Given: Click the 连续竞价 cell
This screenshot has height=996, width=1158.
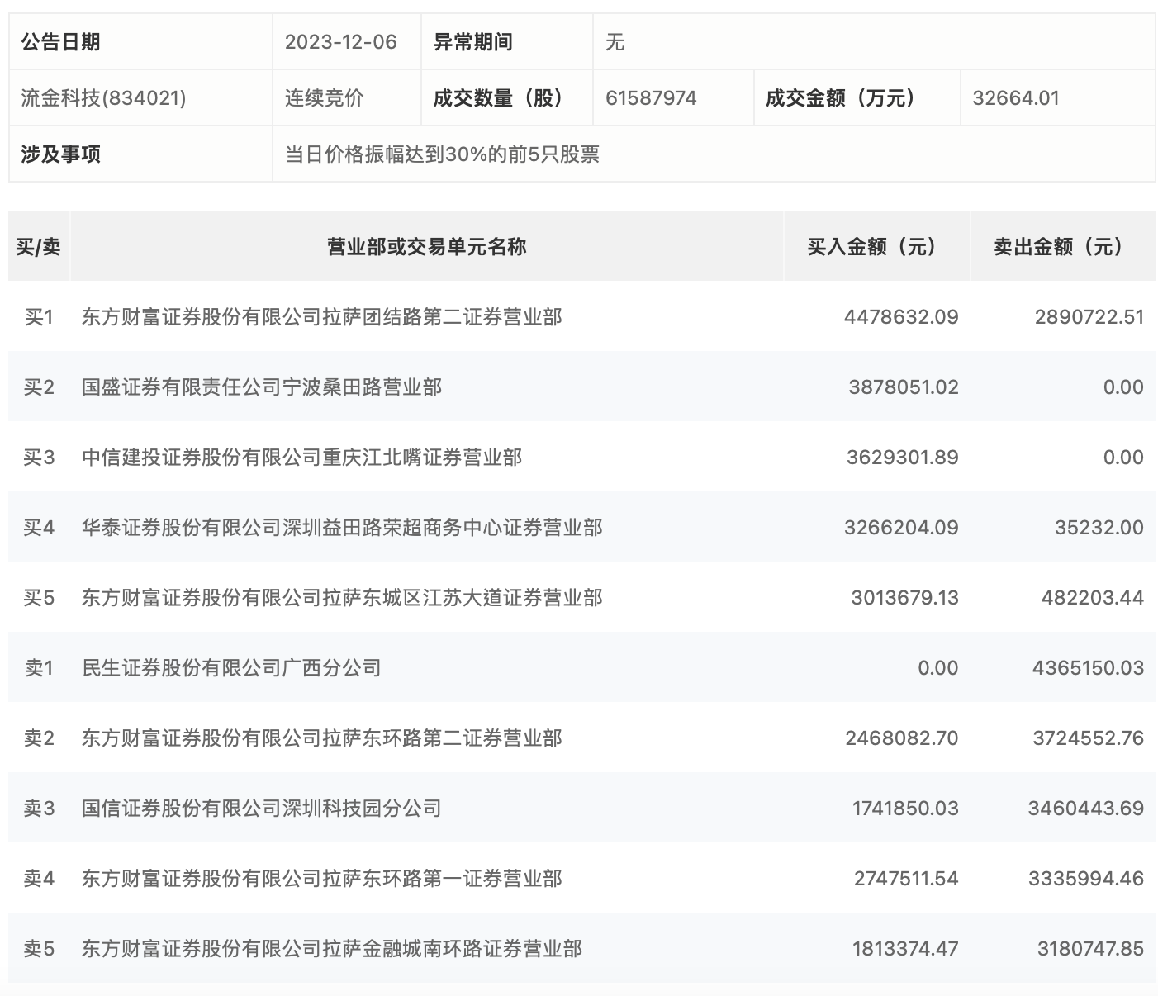Looking at the screenshot, I should (324, 98).
